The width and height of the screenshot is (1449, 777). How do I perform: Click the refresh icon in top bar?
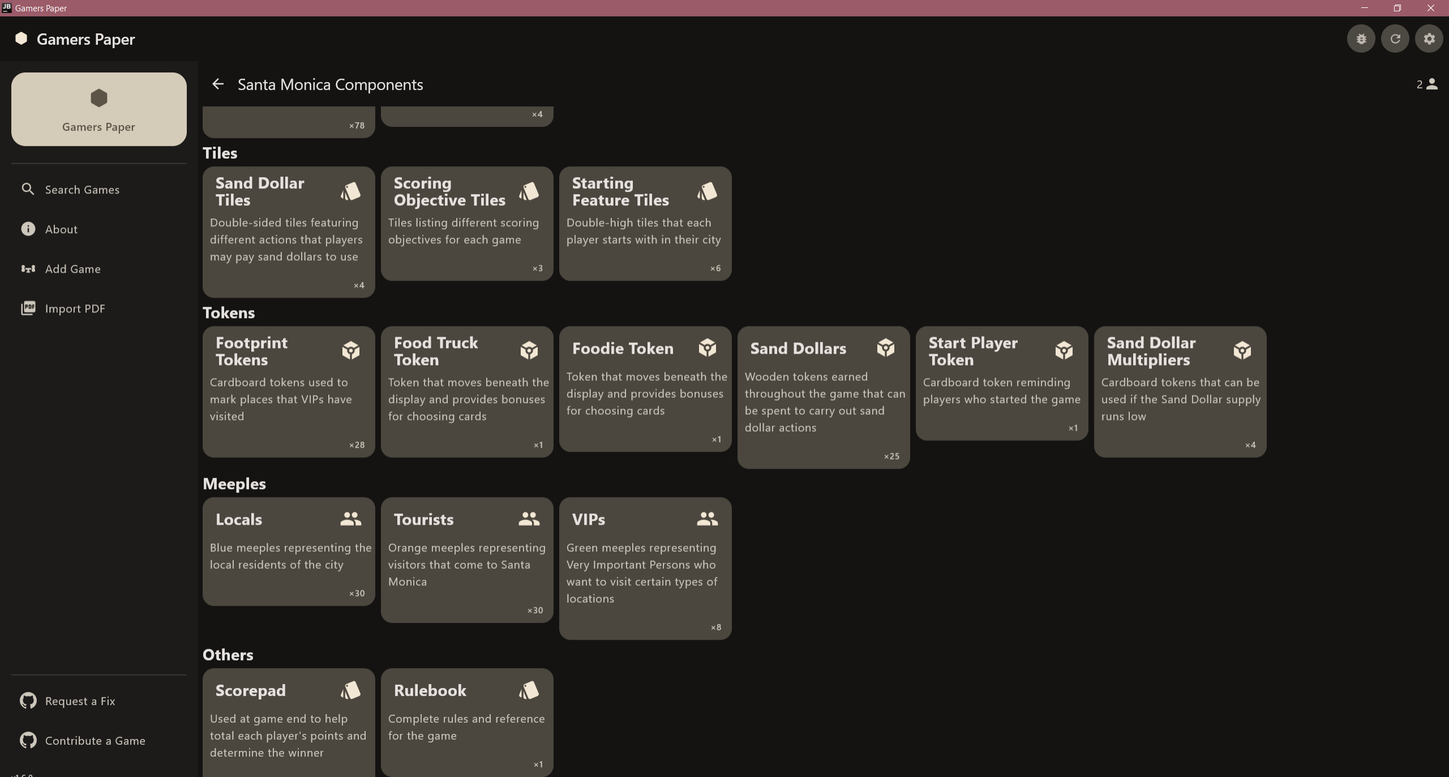click(1395, 39)
